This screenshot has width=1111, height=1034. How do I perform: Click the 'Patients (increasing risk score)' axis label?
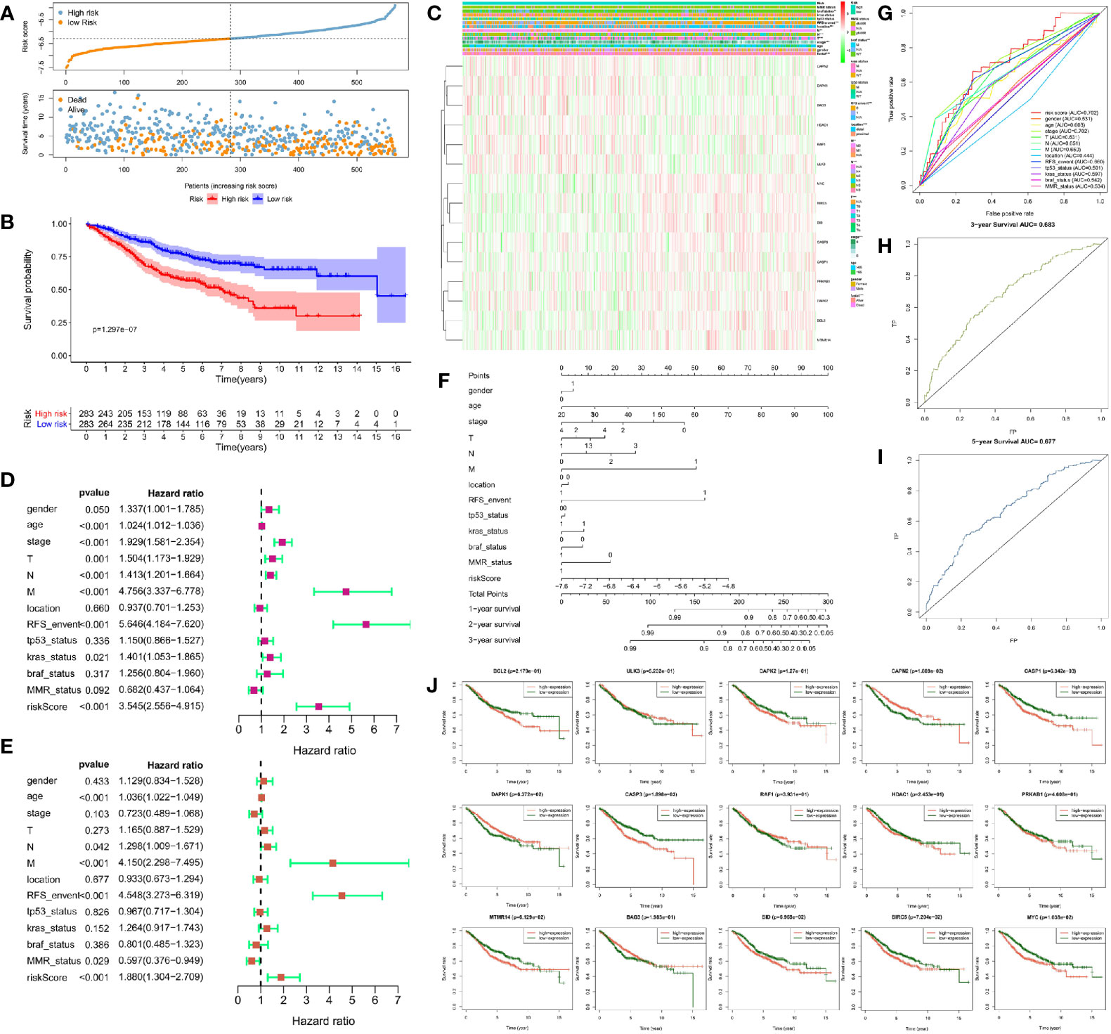(x=230, y=186)
